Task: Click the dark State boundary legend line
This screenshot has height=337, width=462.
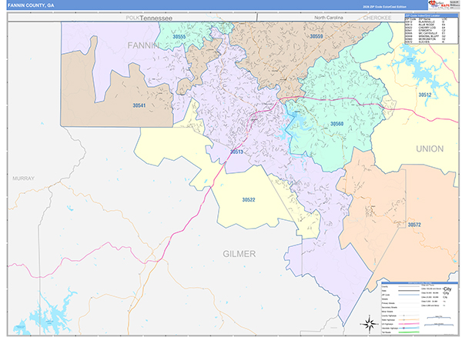Action: [x=409, y=291]
